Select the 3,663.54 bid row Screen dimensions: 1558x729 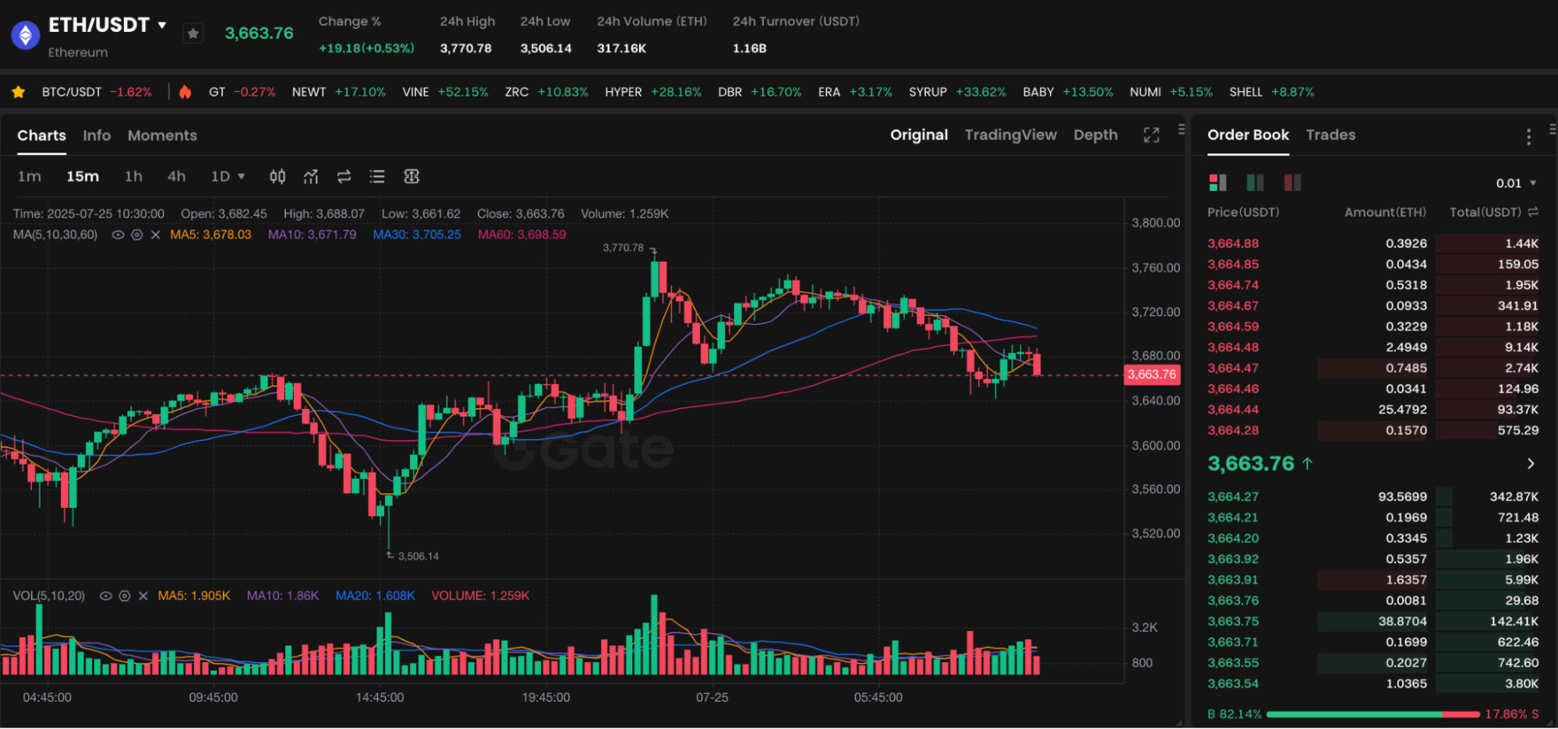[x=1373, y=683]
